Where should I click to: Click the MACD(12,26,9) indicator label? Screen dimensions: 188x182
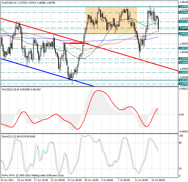click(x=19, y=90)
